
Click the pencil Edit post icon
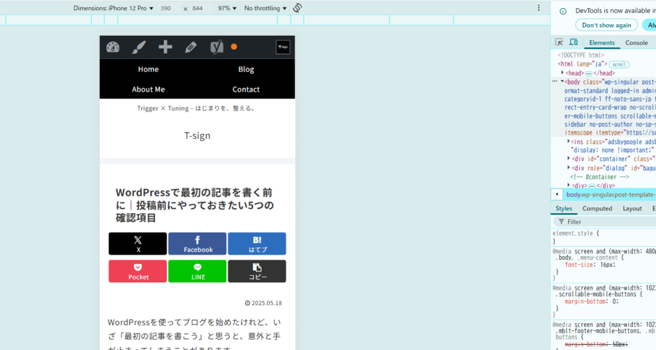tap(191, 47)
